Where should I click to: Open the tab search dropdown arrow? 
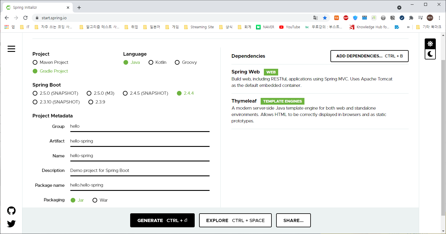tap(399, 8)
